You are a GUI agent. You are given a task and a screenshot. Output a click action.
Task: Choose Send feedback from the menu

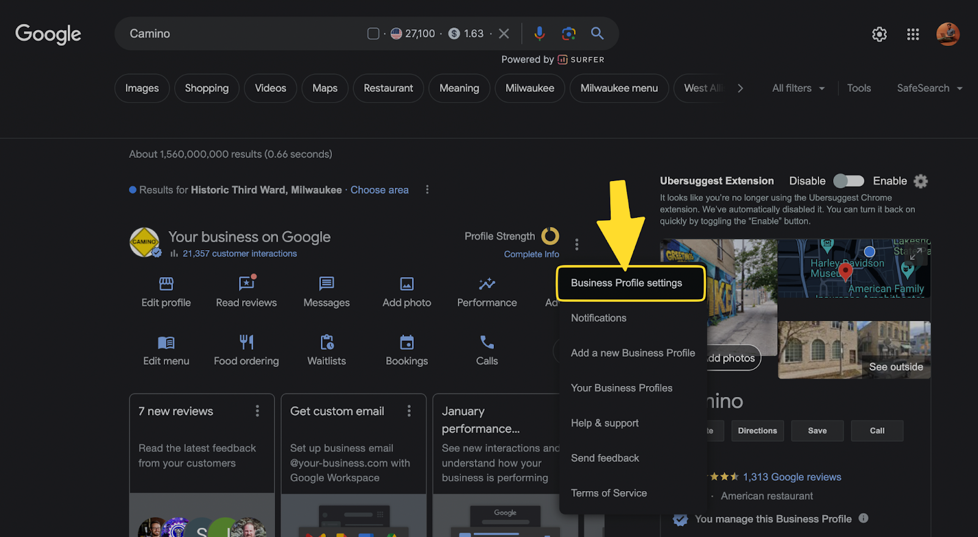click(x=633, y=457)
